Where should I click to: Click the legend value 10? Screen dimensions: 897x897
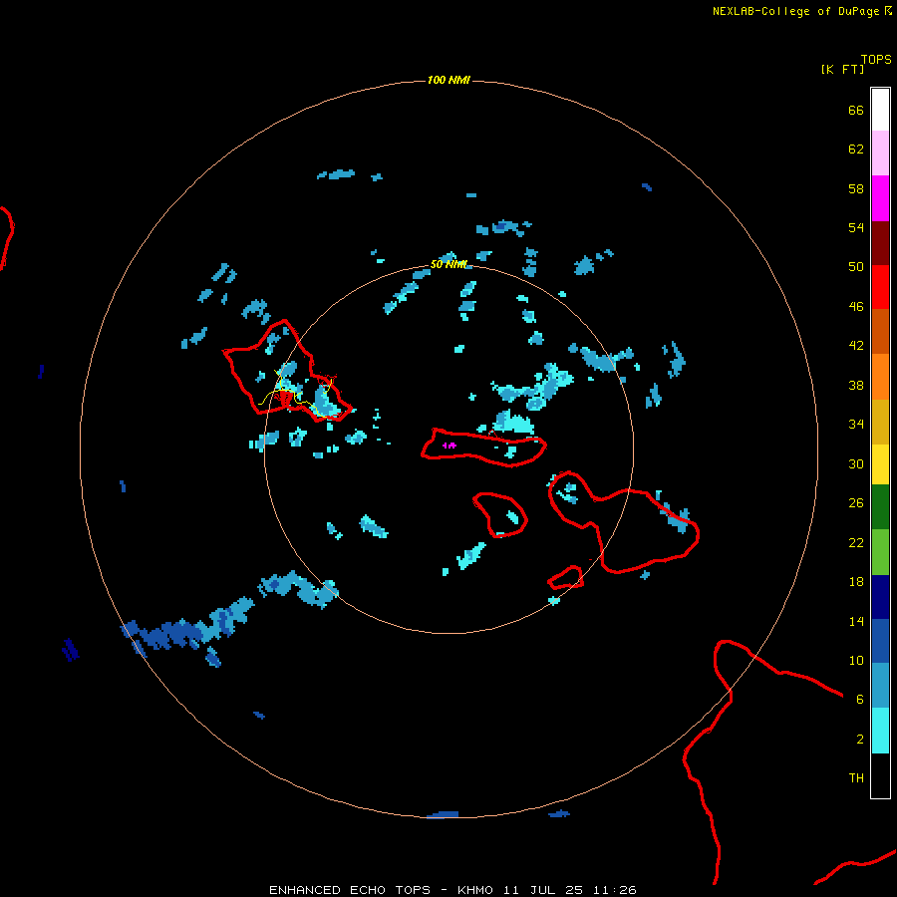click(x=856, y=661)
